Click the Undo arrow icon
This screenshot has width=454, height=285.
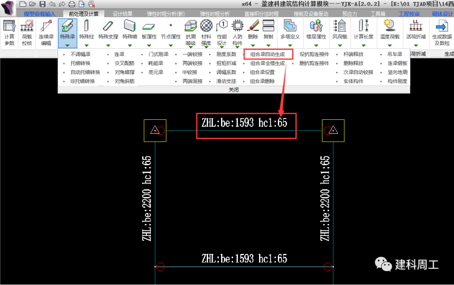tap(52, 4)
